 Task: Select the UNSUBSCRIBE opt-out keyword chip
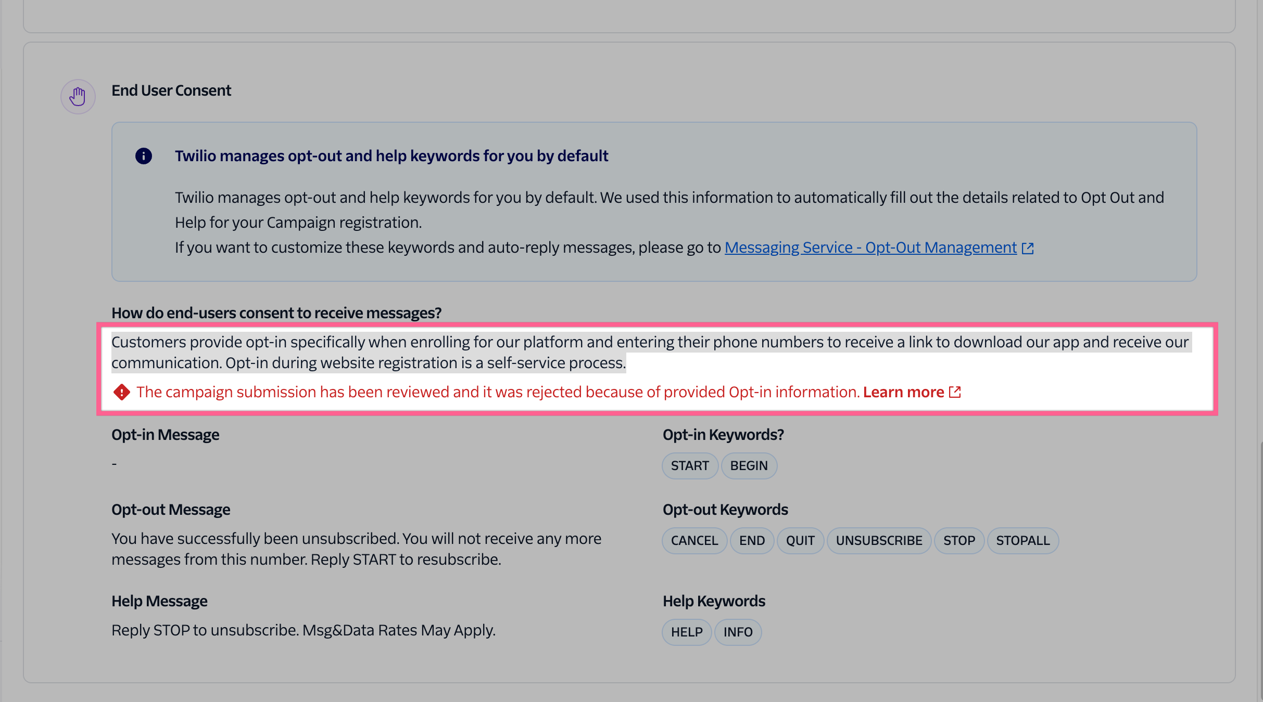click(879, 540)
